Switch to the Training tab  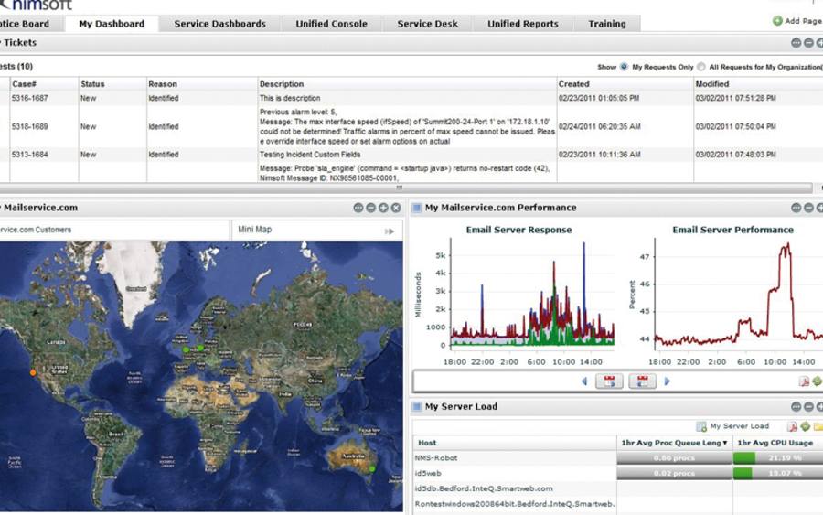[607, 24]
